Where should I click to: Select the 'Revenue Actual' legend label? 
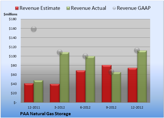tap(88, 8)
